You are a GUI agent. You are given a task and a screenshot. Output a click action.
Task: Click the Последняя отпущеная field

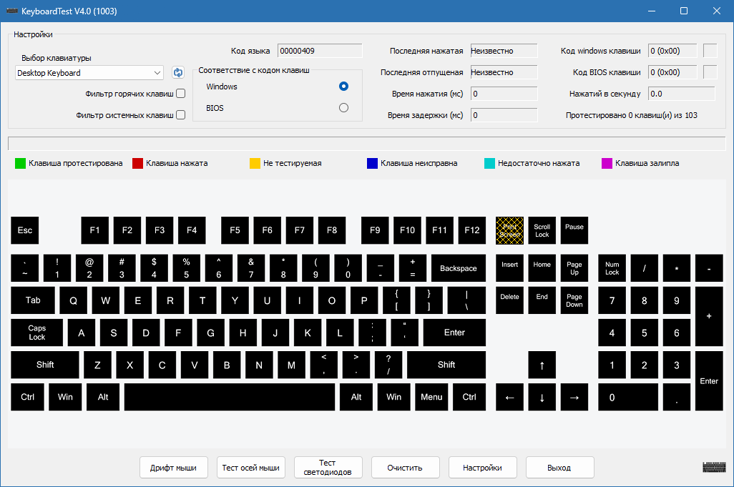click(504, 72)
